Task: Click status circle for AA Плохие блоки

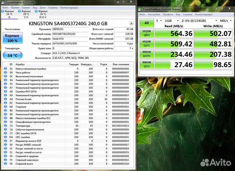Action: tap(6, 99)
